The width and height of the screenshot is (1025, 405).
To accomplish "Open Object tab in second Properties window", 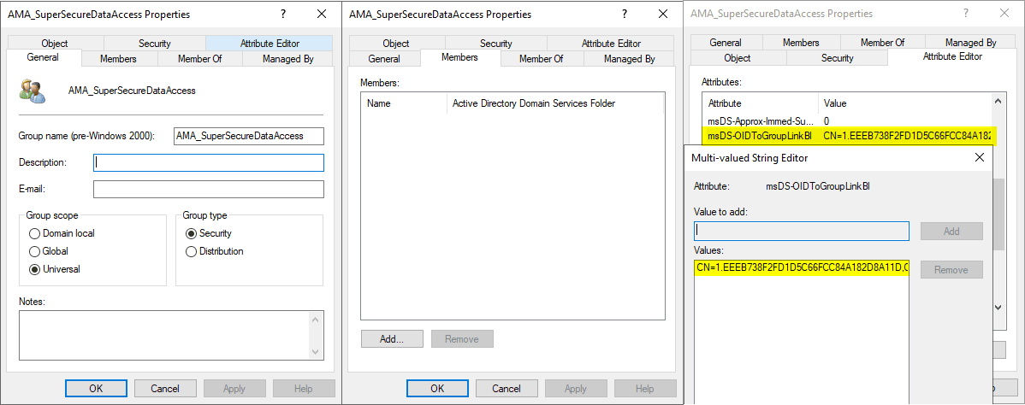I will tap(395, 43).
